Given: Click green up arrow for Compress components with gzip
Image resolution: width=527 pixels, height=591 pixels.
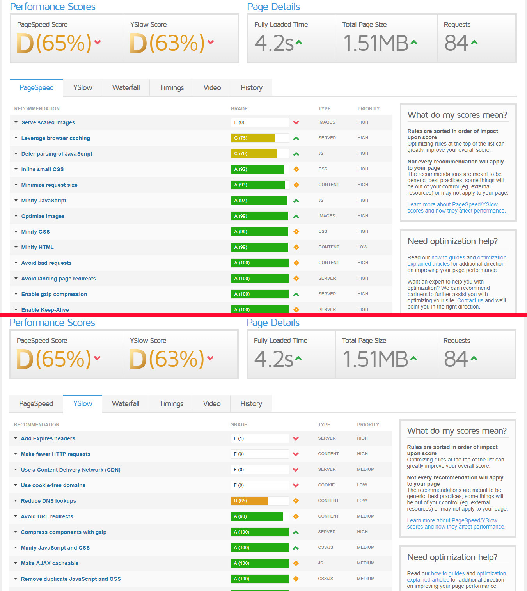Looking at the screenshot, I should (x=296, y=532).
